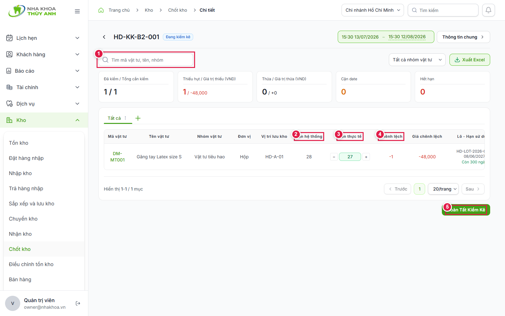This screenshot has width=505, height=316.
Task: Open item code DM-MT001
Action: pos(117,157)
